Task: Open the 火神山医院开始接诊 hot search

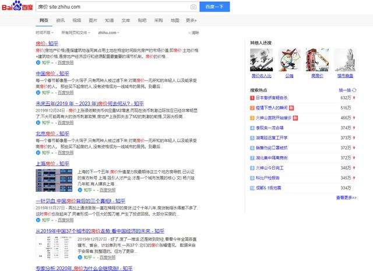Action: 273,118
